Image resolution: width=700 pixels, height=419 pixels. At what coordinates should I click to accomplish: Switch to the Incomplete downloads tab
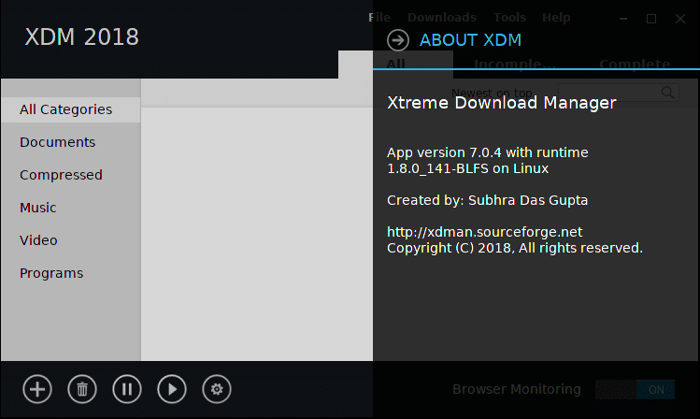tap(515, 65)
